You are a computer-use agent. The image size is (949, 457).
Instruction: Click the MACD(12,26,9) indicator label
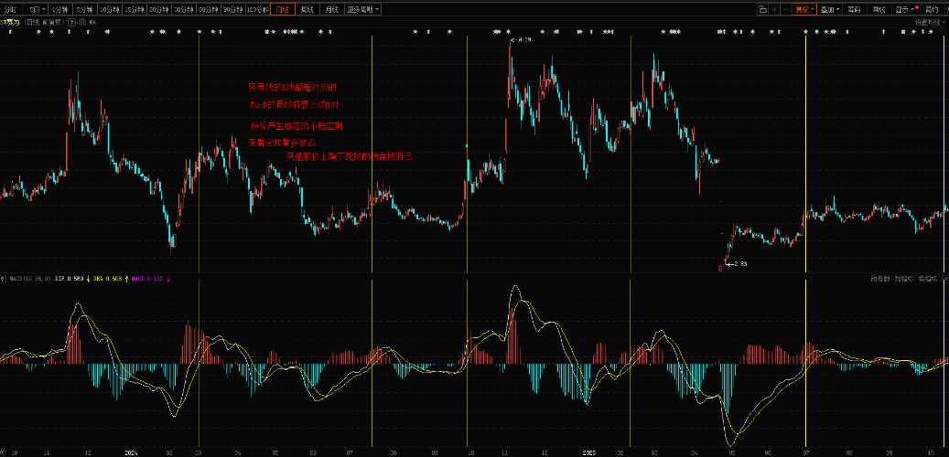[30, 280]
